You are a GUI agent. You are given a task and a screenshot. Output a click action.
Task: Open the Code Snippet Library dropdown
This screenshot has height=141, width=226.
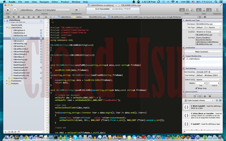pos(199,100)
